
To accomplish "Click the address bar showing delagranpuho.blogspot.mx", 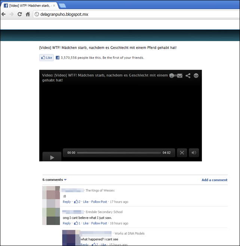I will click(136, 14).
